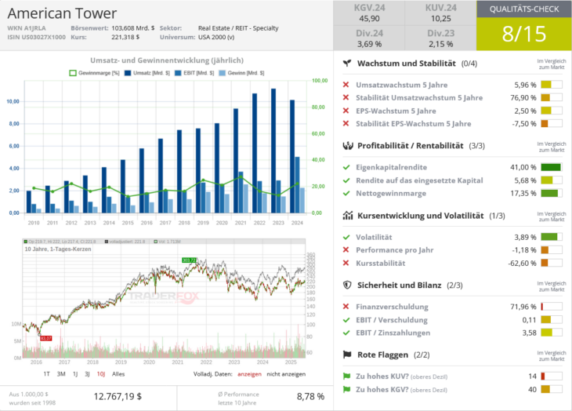Click the 10 Jahre, 1-Tages-Kerzen chart label
This screenshot has width=572, height=411.
tap(58, 249)
